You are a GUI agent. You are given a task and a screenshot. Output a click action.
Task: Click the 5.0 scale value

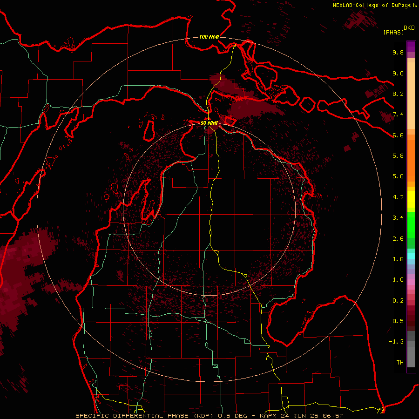(x=398, y=176)
